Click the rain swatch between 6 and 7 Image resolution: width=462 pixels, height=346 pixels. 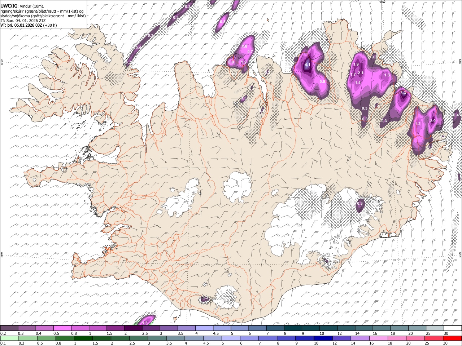click(249, 338)
